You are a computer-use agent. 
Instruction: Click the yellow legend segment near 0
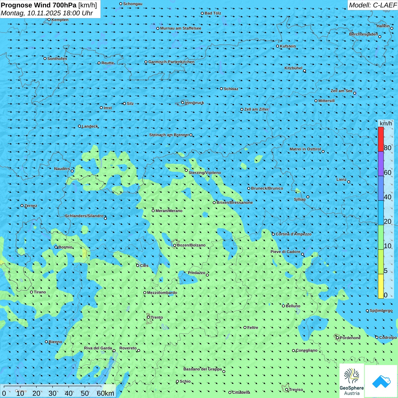point(381,286)
